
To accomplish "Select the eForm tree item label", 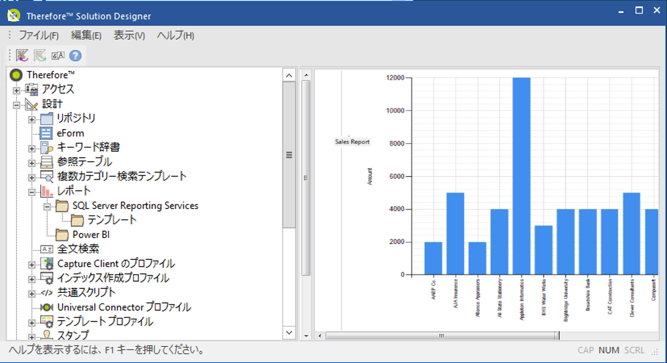I will pos(71,133).
